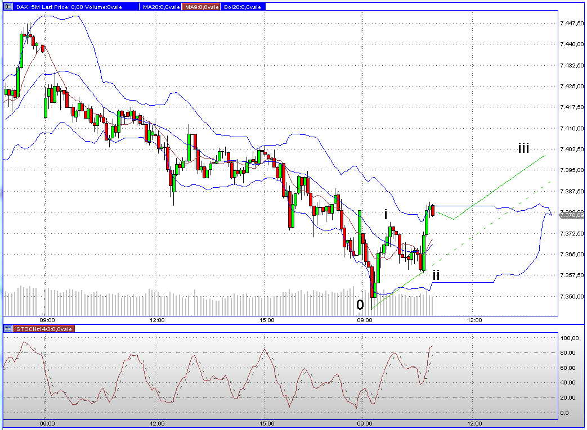587x430 pixels.
Task: Click the 100,00 scale label on the stochastic pane
Action: pos(570,338)
